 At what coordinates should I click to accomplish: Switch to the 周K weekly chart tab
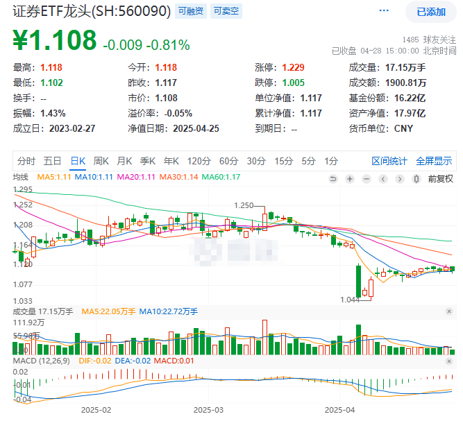click(101, 161)
